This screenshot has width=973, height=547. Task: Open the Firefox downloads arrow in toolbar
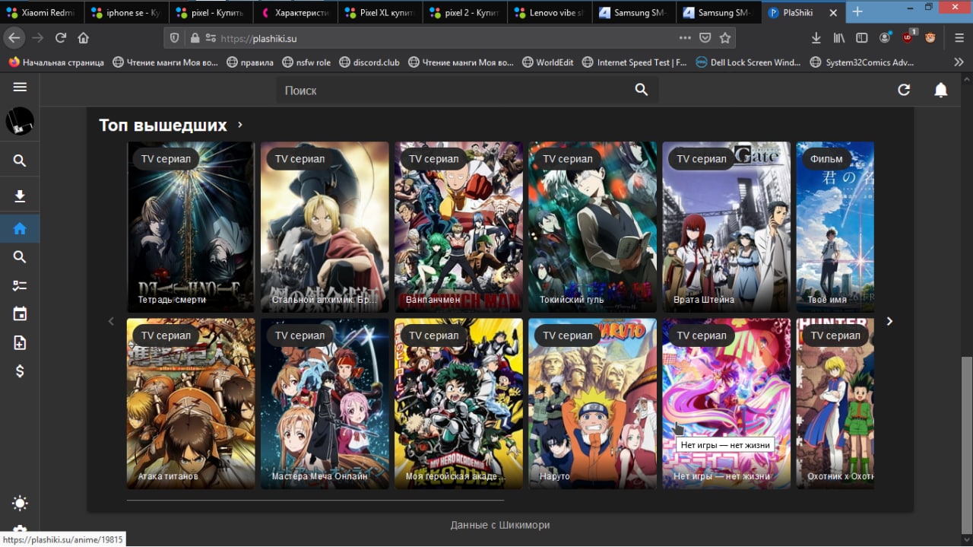point(816,37)
